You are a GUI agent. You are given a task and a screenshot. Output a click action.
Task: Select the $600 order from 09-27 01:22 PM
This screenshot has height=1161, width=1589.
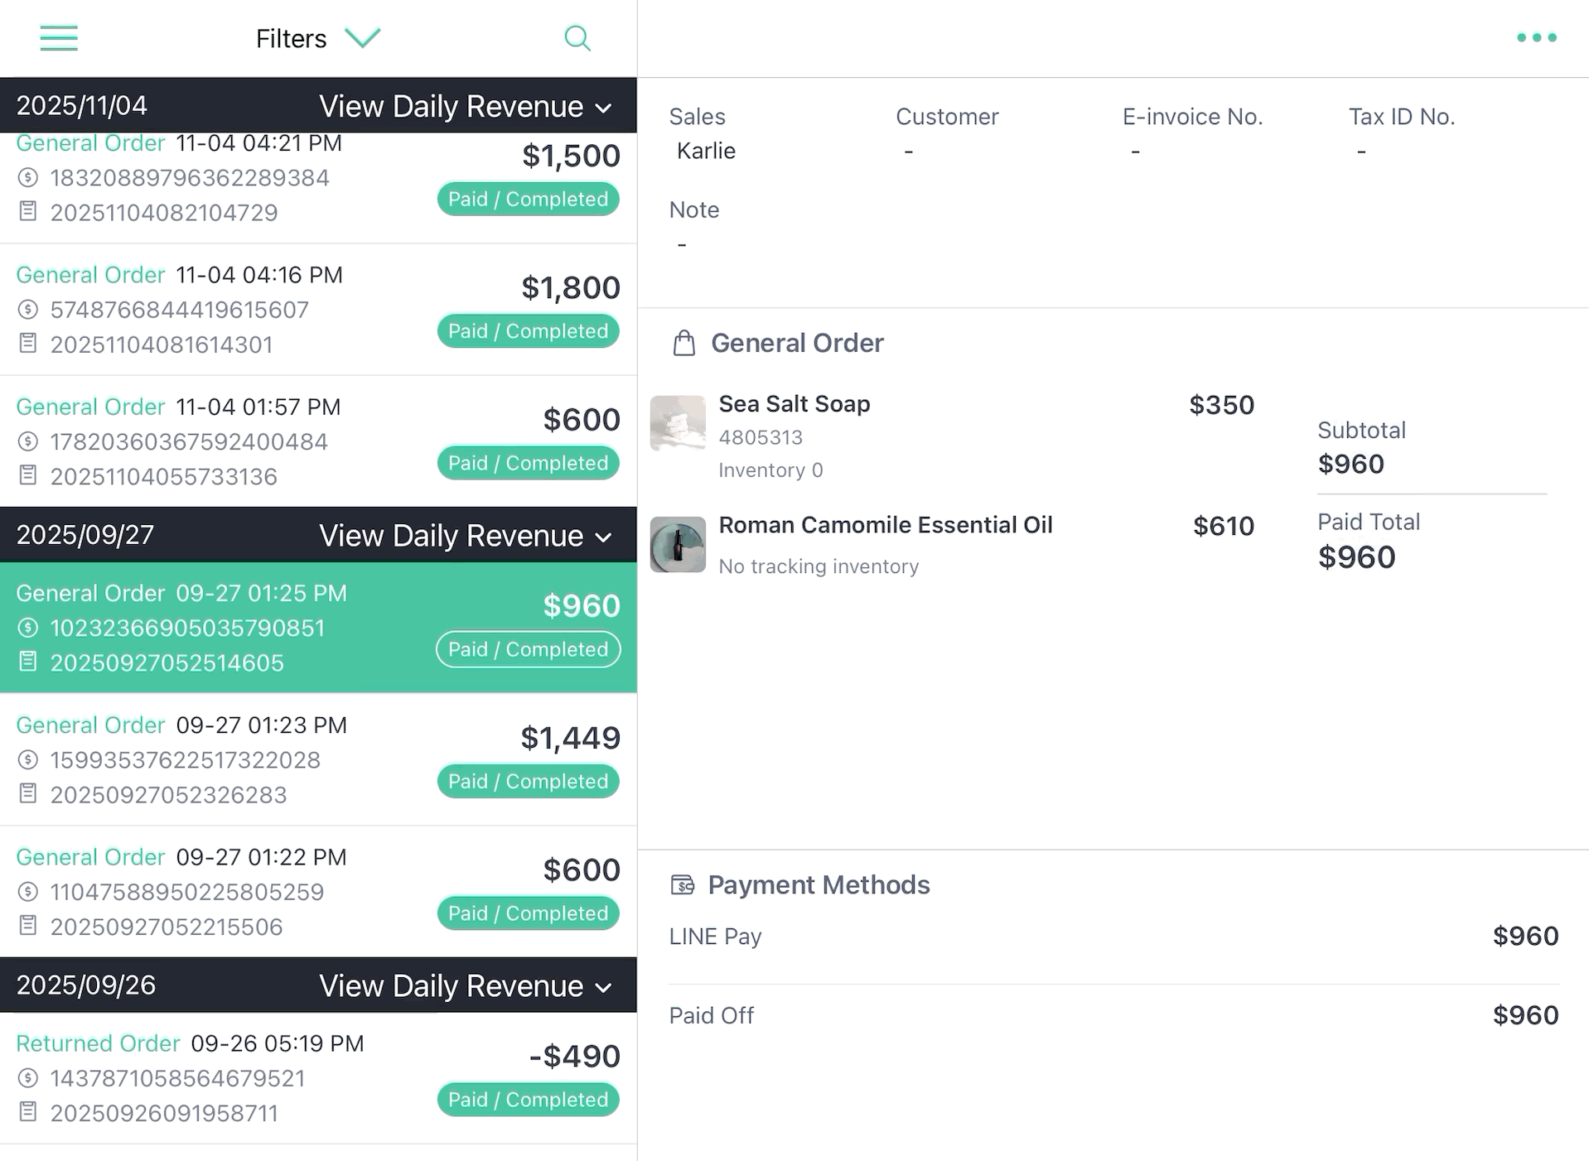pyautogui.click(x=318, y=892)
